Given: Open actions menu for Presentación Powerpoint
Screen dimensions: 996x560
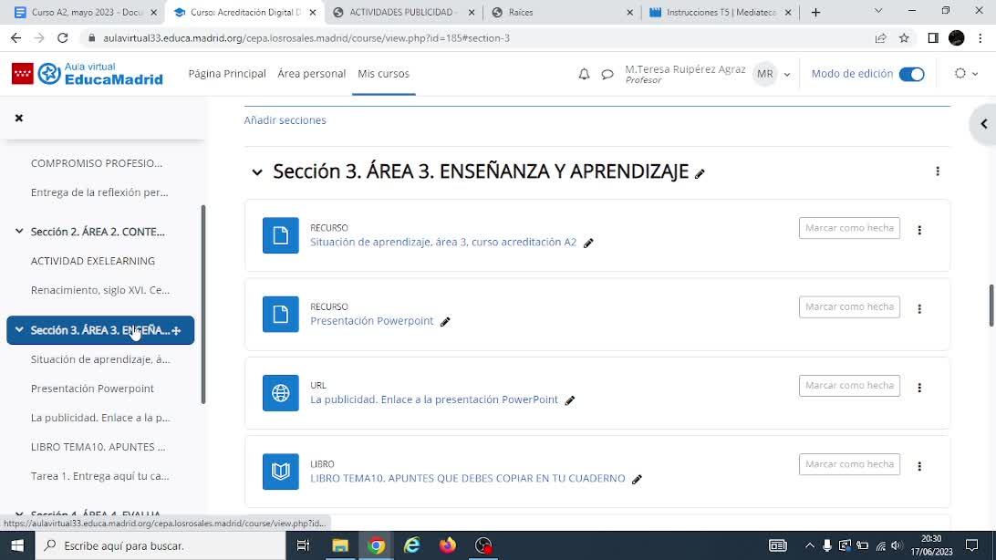Looking at the screenshot, I should [919, 308].
